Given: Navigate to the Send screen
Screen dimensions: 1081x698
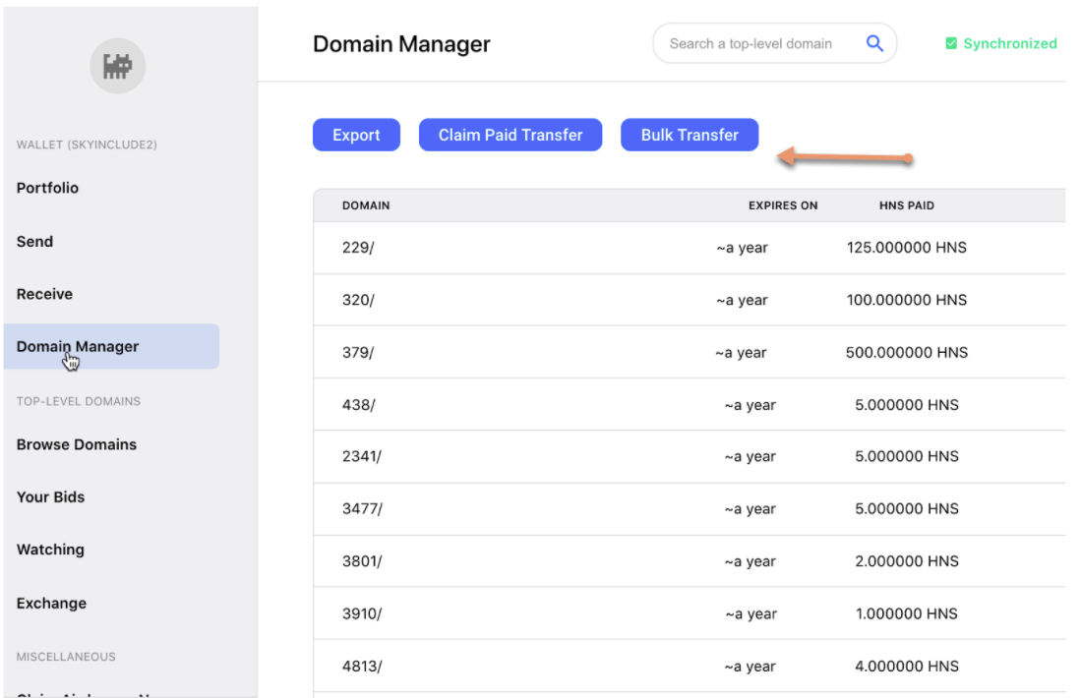Looking at the screenshot, I should coord(33,241).
